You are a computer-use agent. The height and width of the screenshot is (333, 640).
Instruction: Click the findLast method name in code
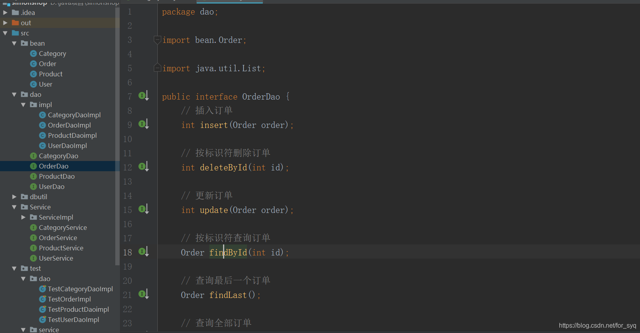pos(228,295)
